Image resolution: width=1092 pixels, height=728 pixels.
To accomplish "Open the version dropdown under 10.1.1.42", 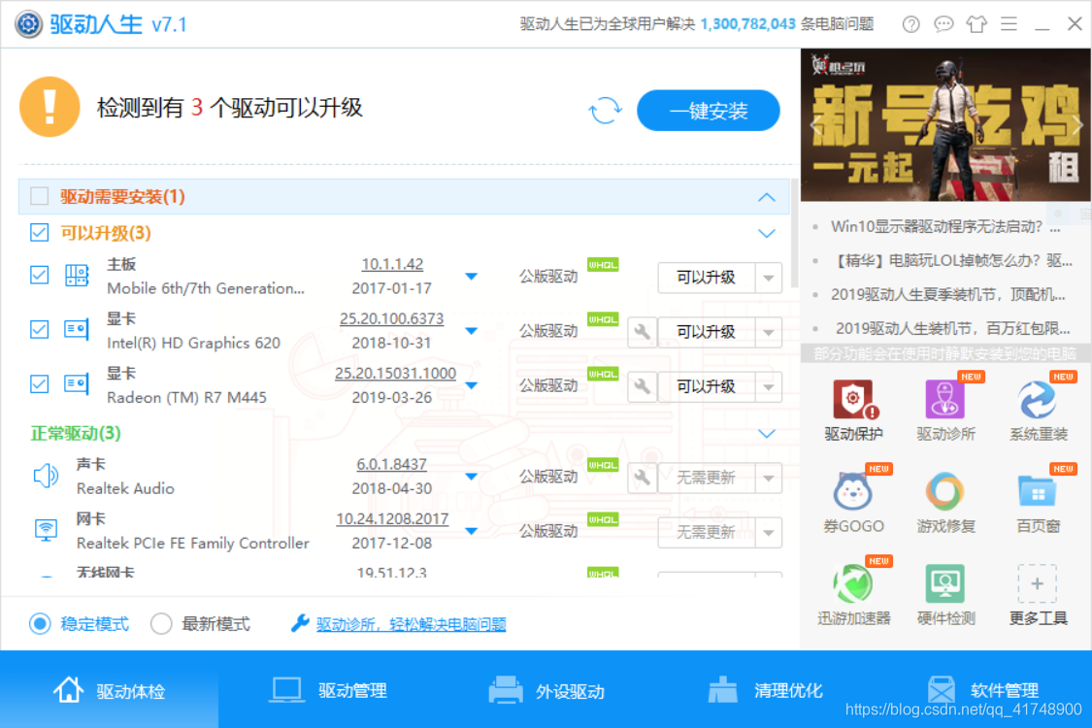I will coord(472,275).
